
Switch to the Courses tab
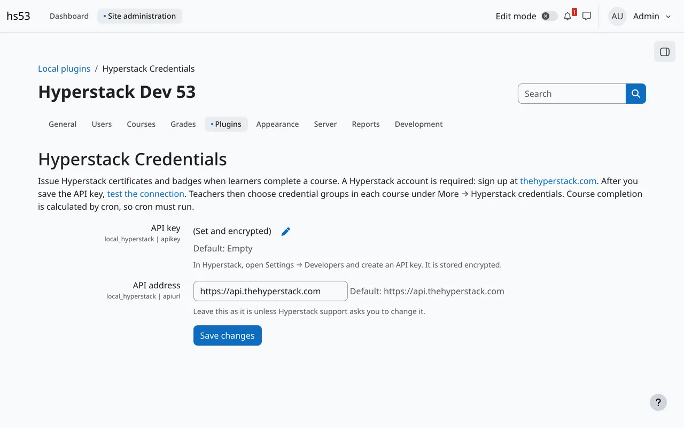coord(141,124)
